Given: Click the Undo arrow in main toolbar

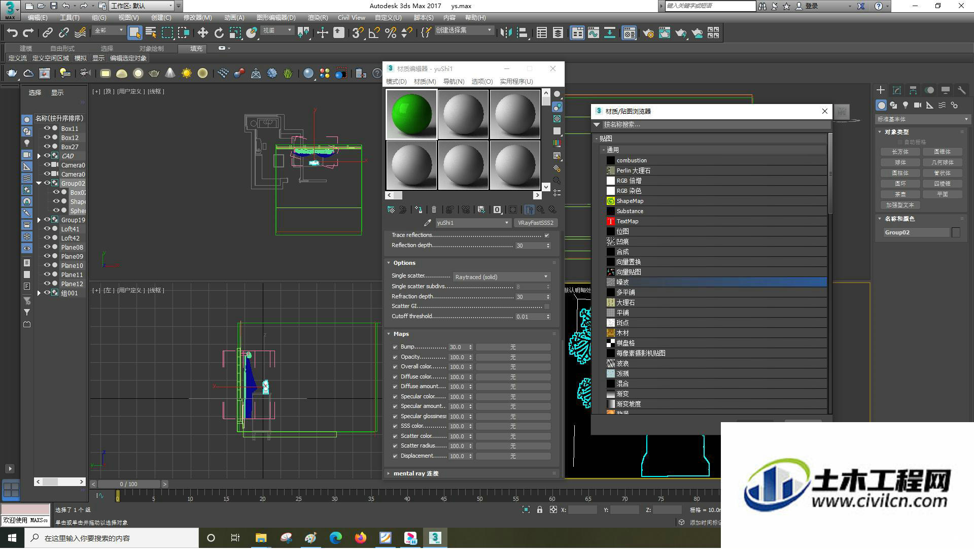Looking at the screenshot, I should pyautogui.click(x=12, y=33).
